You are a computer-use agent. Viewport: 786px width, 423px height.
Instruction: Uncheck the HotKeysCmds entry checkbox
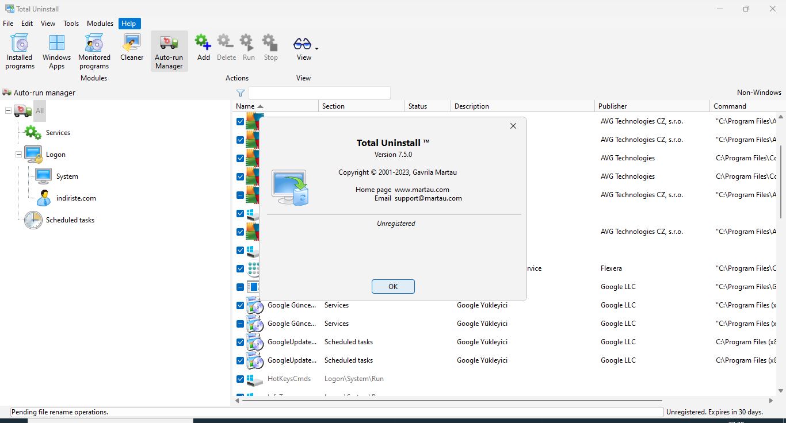coord(240,379)
